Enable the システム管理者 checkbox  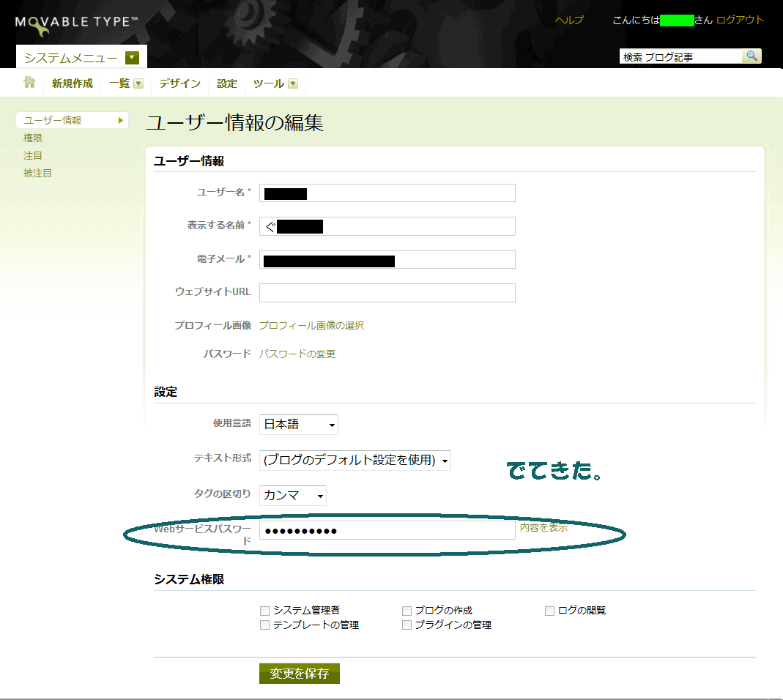click(264, 611)
